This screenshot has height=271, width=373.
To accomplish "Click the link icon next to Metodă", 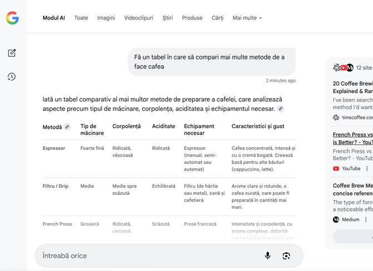I will 67,127.
